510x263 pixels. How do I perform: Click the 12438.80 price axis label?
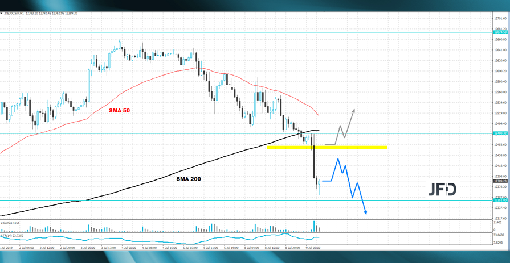500,155
